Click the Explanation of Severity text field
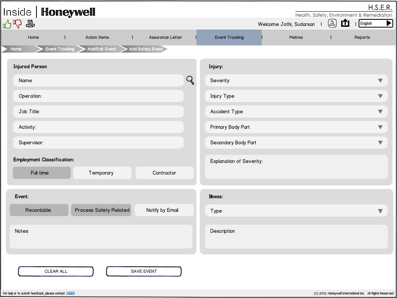 click(296, 167)
